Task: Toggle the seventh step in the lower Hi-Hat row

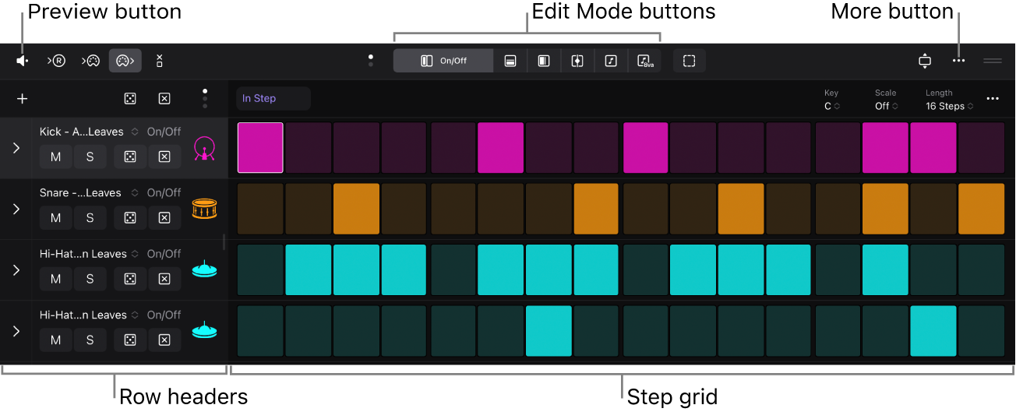Action: click(549, 331)
